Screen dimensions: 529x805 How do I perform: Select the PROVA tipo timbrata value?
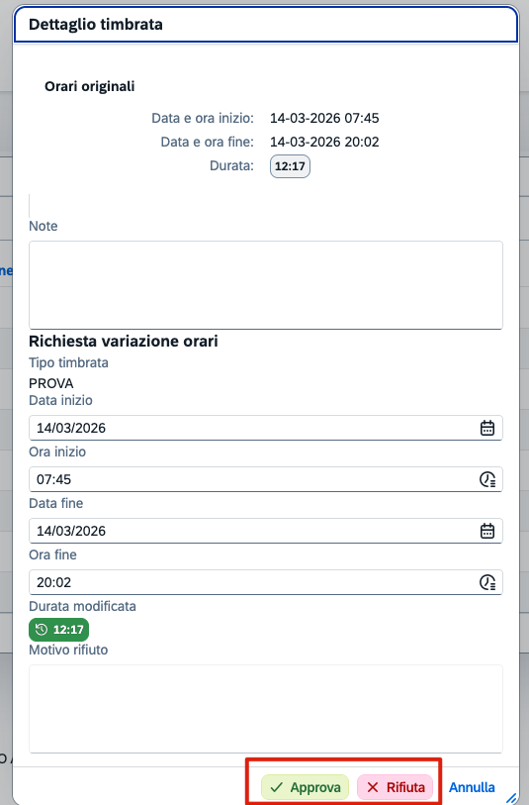pos(51,383)
